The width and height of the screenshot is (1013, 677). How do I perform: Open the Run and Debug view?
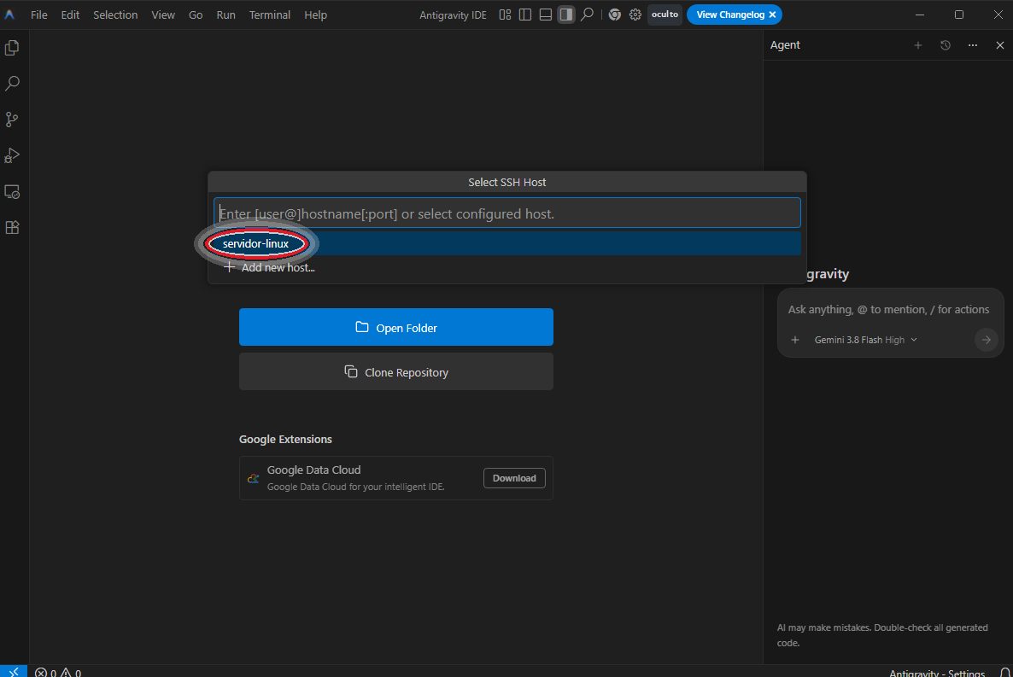12,155
